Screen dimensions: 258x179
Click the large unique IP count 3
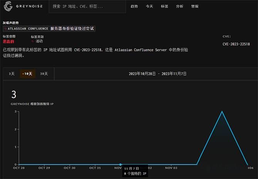pyautogui.click(x=14, y=95)
